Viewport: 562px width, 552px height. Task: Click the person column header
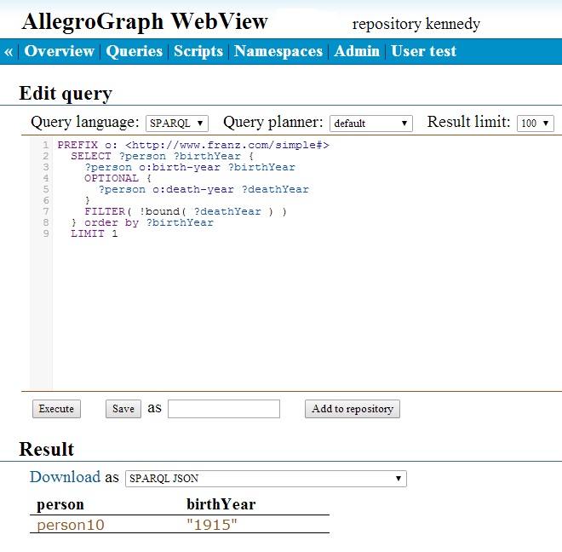tap(60, 504)
